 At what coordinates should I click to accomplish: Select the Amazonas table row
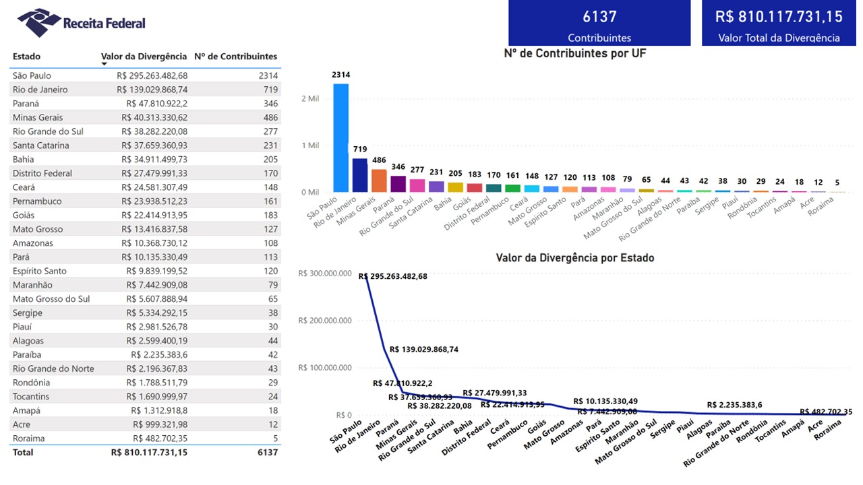point(146,243)
